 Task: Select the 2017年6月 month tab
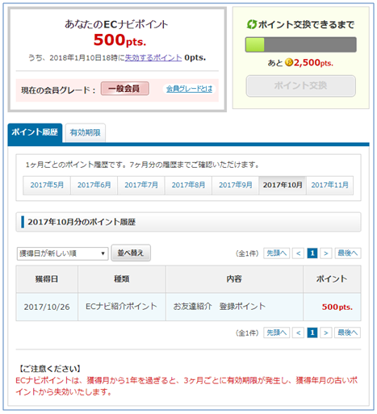pyautogui.click(x=94, y=185)
